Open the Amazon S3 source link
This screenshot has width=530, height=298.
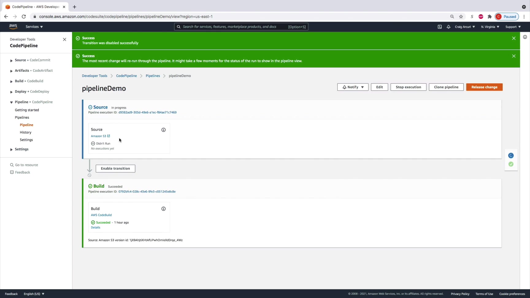click(100, 136)
